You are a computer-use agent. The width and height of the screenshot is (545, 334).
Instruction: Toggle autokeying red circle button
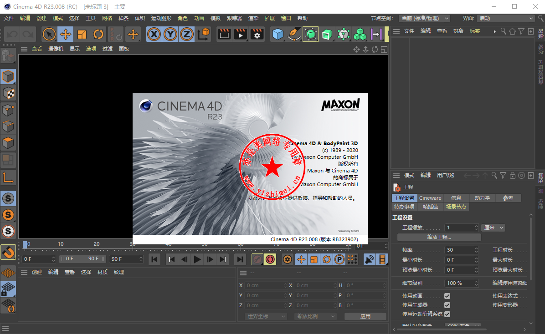(270, 259)
